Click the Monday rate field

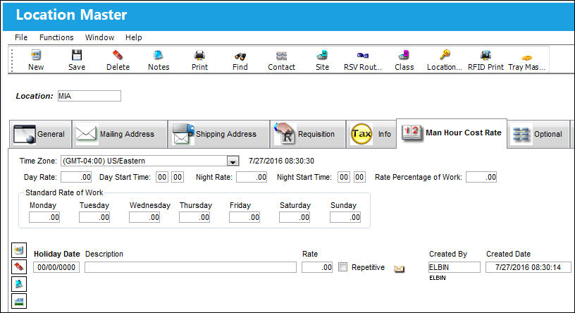click(x=44, y=218)
